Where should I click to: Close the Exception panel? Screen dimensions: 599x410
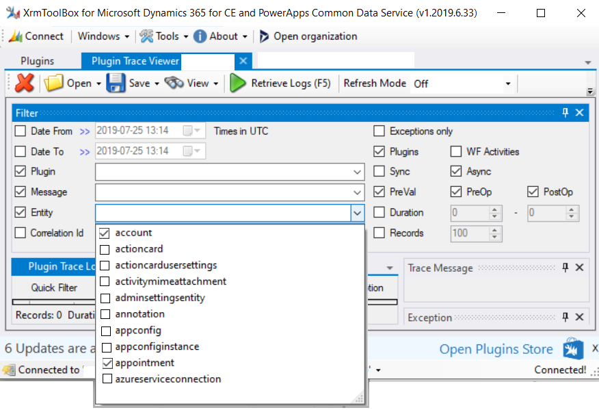[580, 317]
